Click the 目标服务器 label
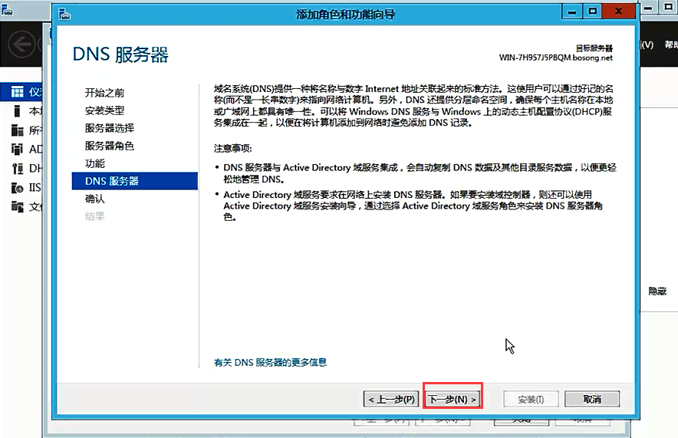This screenshot has width=678, height=438. (594, 48)
